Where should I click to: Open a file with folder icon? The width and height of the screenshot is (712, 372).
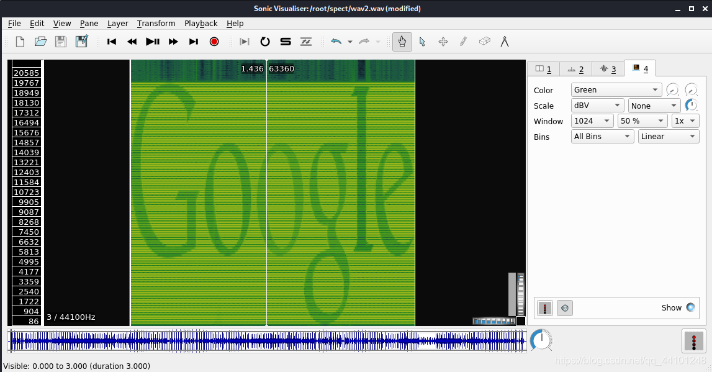click(40, 42)
